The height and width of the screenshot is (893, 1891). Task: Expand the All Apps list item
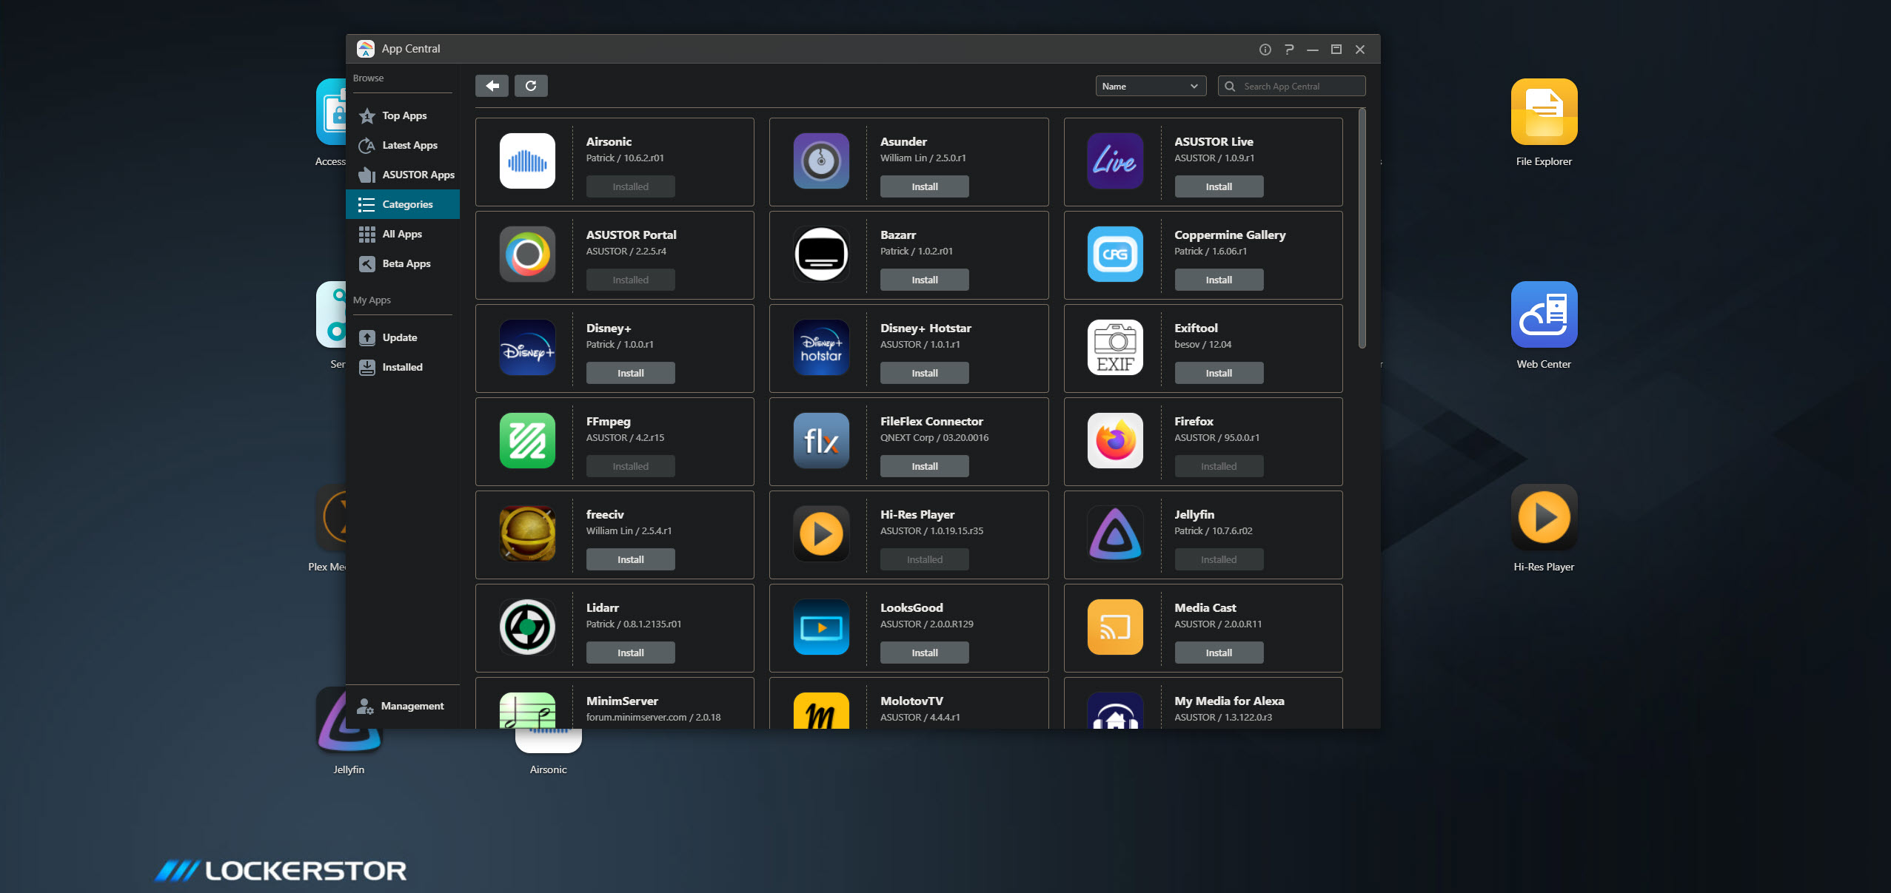click(401, 232)
